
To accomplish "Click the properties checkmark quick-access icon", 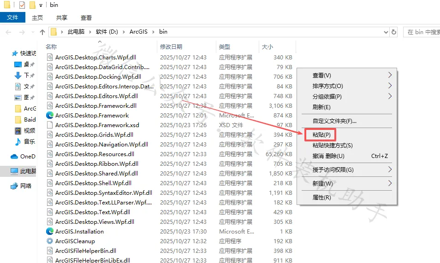I will pyautogui.click(x=22, y=5).
